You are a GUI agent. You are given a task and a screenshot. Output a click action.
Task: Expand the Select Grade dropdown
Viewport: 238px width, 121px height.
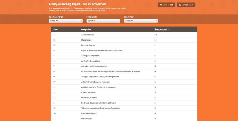click(x=103, y=21)
